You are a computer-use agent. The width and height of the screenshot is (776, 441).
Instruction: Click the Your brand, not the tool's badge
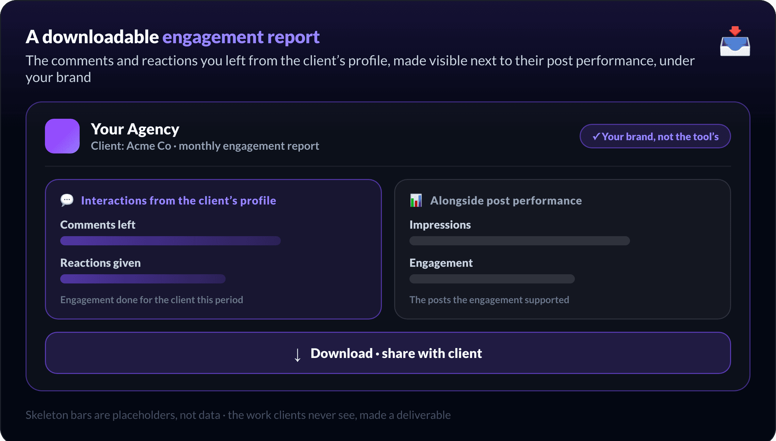point(655,136)
